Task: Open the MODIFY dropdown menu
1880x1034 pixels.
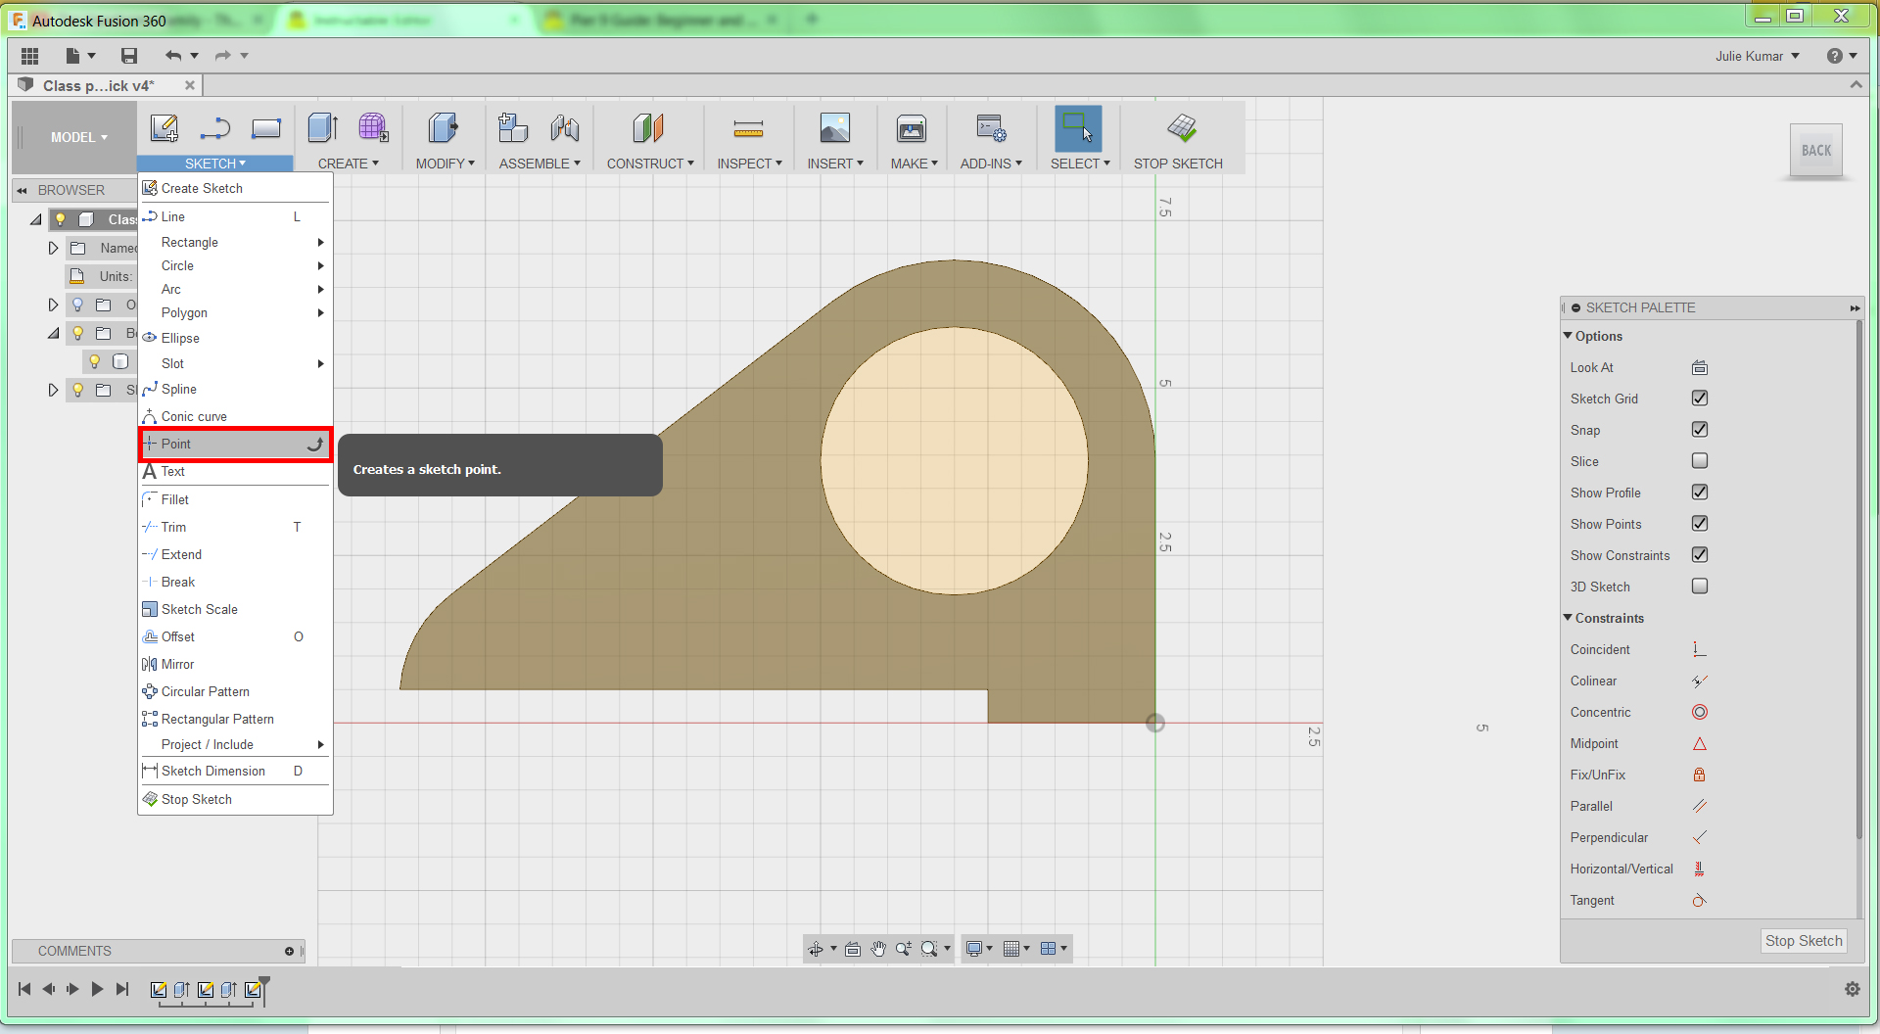Action: [x=445, y=164]
